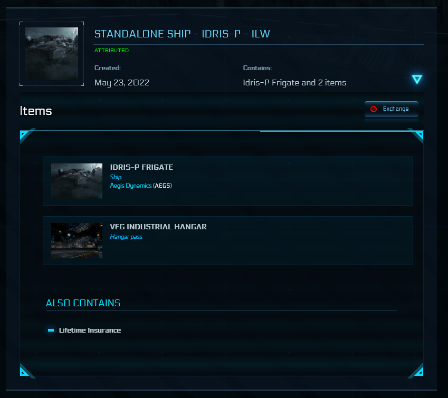Click the "Idris-P Frigate and 2 items" summary
The height and width of the screenshot is (398, 448).
coord(294,83)
